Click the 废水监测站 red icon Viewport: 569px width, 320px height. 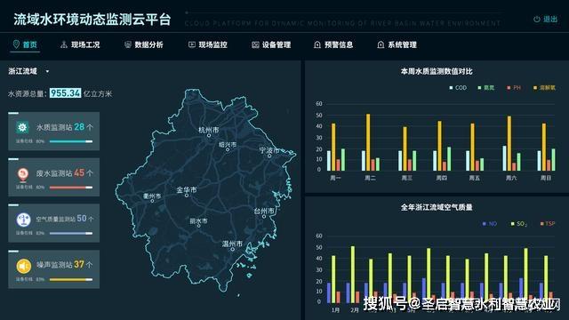click(x=23, y=174)
